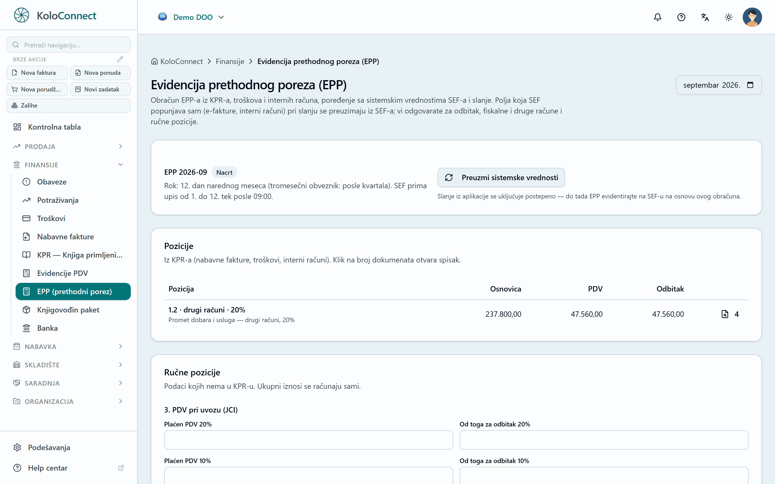Open the notifications bell icon
This screenshot has width=775, height=484.
click(657, 17)
